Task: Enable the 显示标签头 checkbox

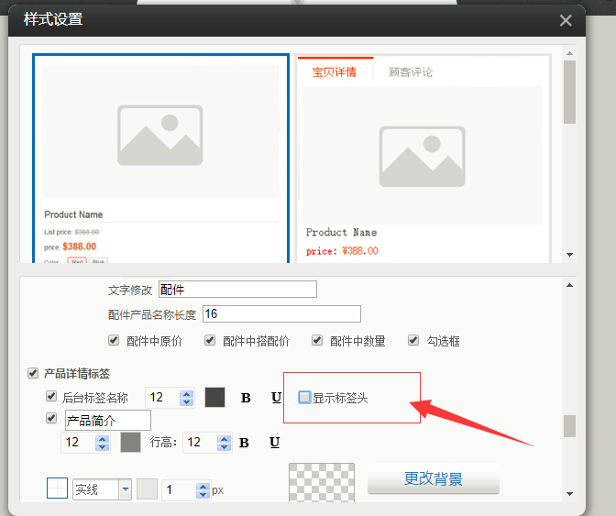Action: [x=305, y=398]
